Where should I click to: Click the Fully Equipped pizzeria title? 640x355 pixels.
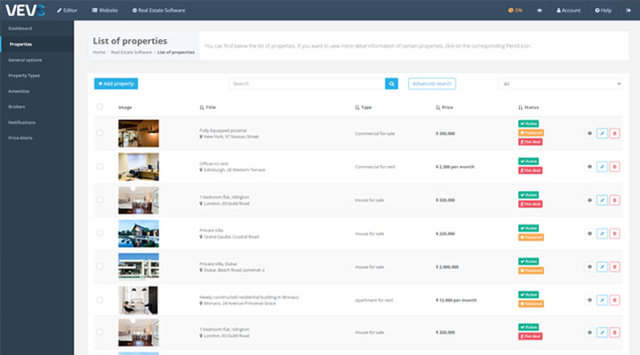223,130
